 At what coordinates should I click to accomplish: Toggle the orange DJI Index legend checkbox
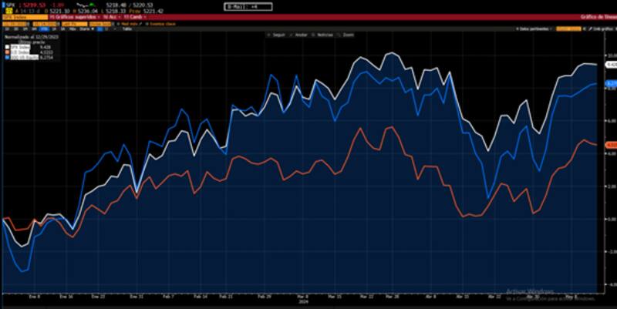pos(7,52)
